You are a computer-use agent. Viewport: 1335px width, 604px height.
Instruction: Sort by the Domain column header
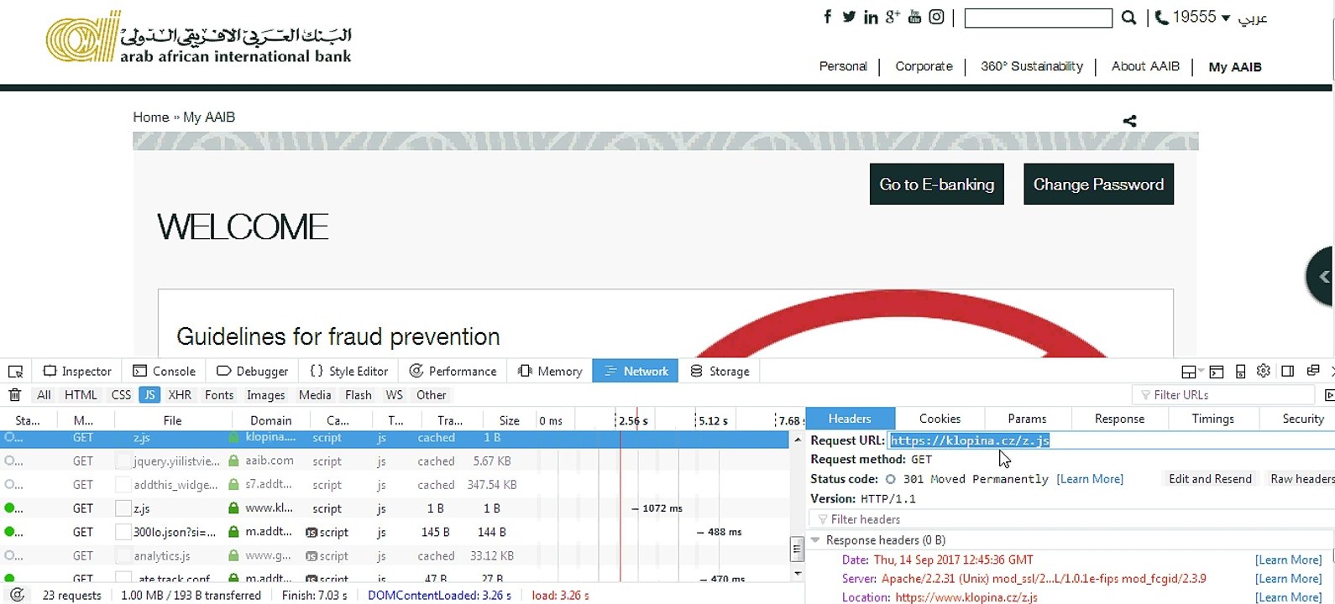[x=270, y=420]
